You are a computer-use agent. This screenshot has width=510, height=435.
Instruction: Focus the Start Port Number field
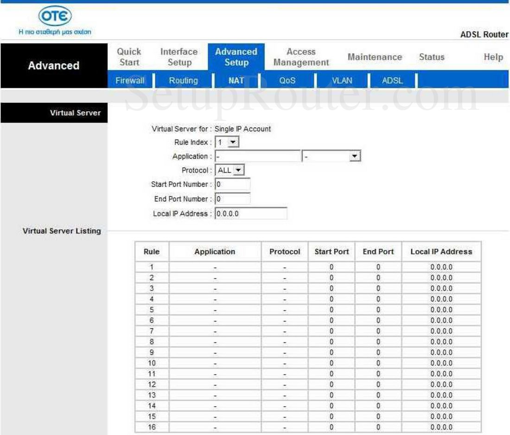pos(233,184)
